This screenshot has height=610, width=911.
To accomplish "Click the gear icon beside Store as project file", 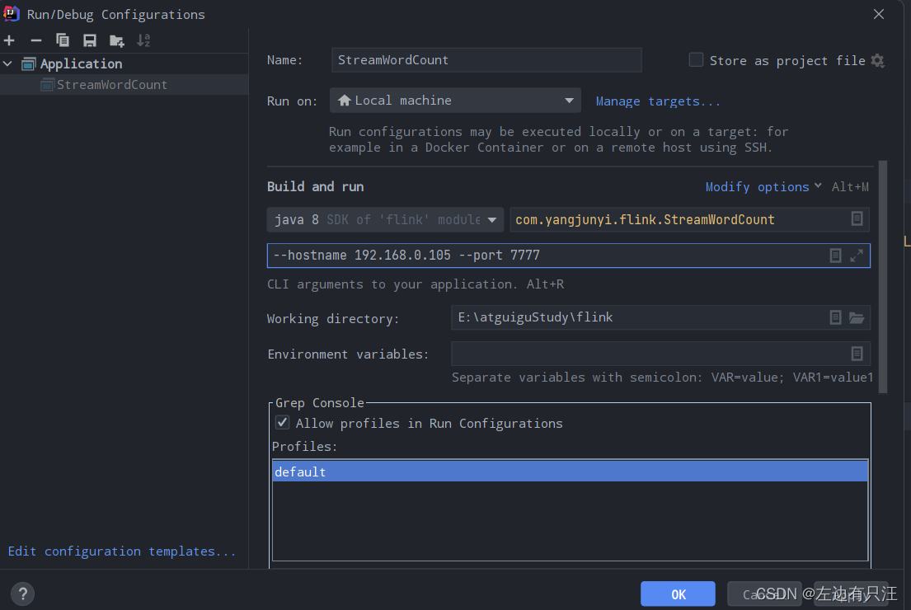I will 877,60.
